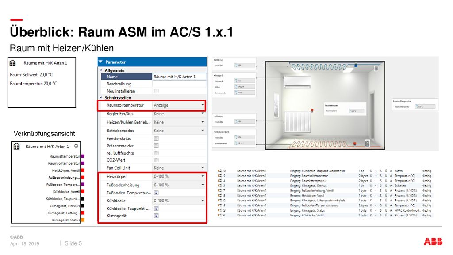Screen dimensions: 453x255
Task: Click the house icon in the Raum-Sollwert box
Action: (x=12, y=63)
